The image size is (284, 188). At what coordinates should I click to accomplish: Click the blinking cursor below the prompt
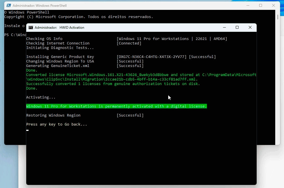coord(27,130)
